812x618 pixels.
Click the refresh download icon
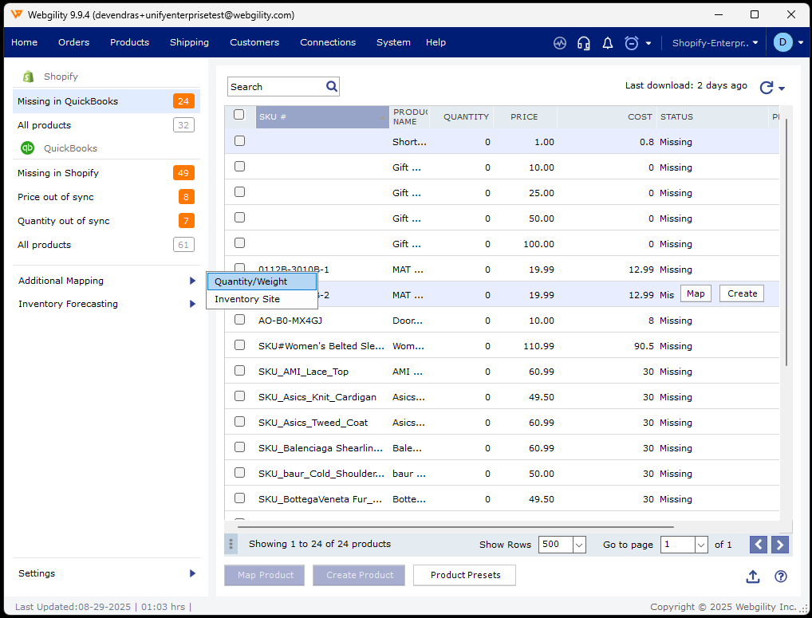[767, 88]
